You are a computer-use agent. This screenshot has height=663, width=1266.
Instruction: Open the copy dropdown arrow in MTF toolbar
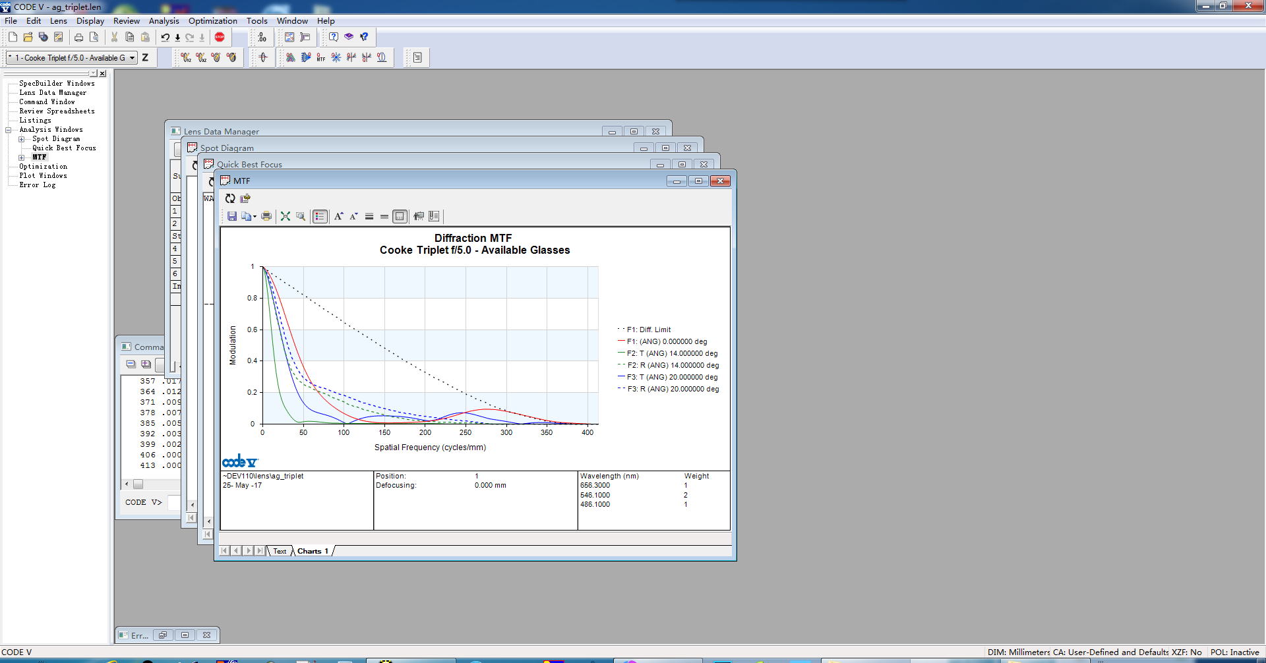click(x=255, y=216)
